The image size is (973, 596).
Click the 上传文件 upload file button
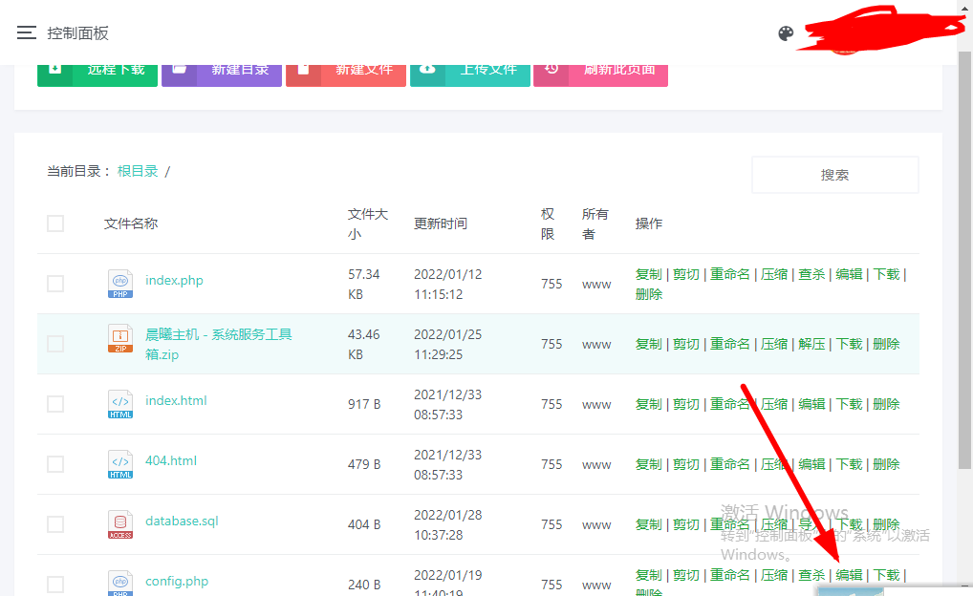click(469, 75)
